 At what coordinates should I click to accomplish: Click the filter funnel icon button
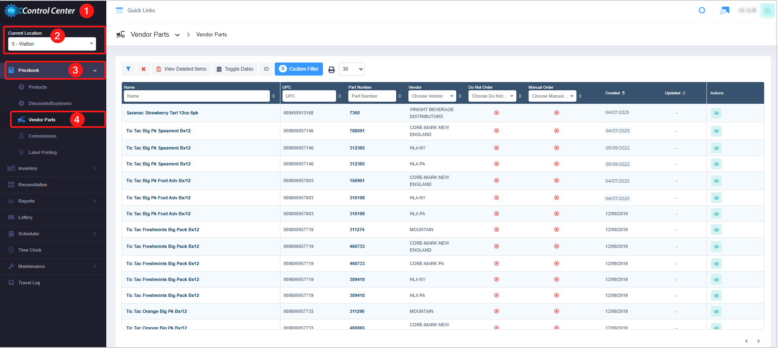point(128,69)
